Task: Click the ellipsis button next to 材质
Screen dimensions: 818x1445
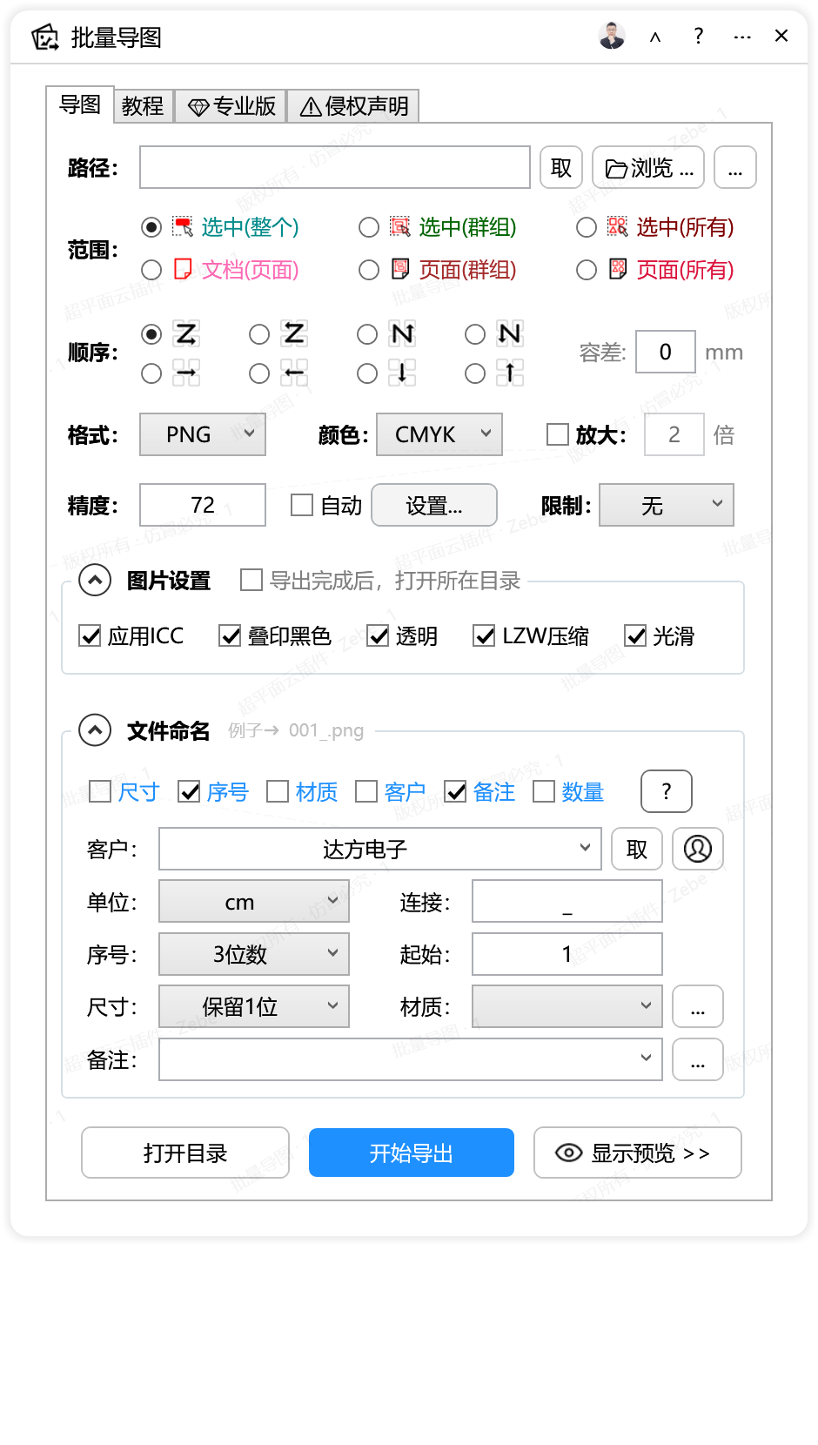Action: [698, 1007]
